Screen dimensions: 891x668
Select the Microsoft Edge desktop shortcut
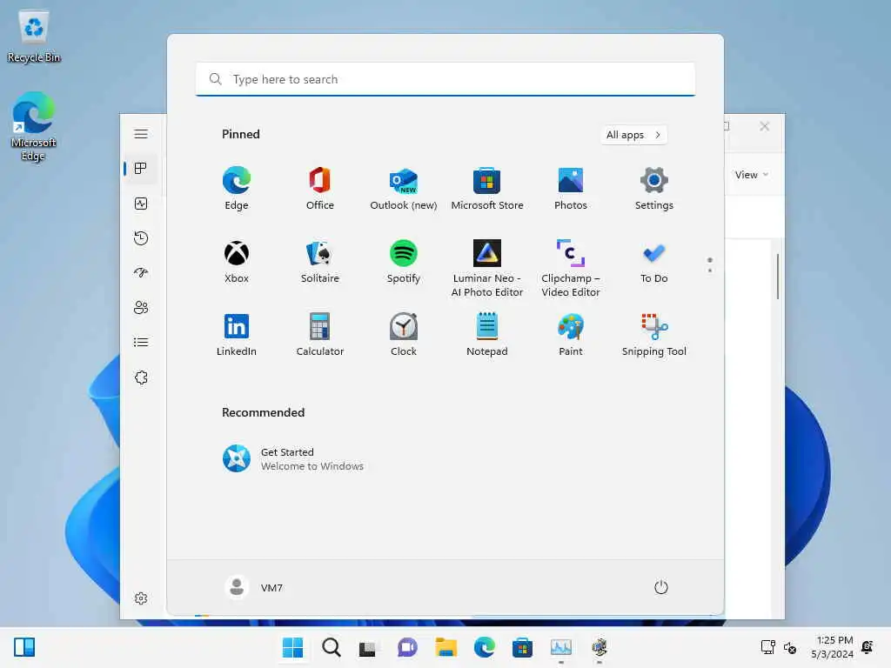click(34, 127)
